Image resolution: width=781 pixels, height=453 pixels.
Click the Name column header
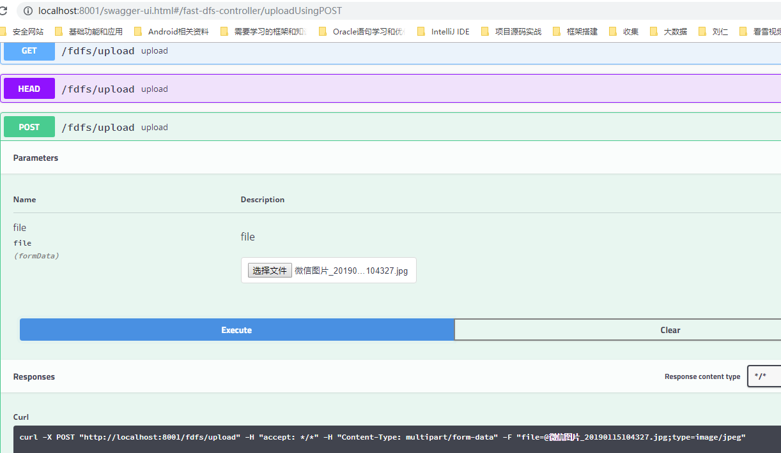click(24, 200)
